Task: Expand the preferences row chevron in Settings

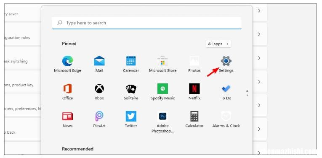Action: pos(259,105)
